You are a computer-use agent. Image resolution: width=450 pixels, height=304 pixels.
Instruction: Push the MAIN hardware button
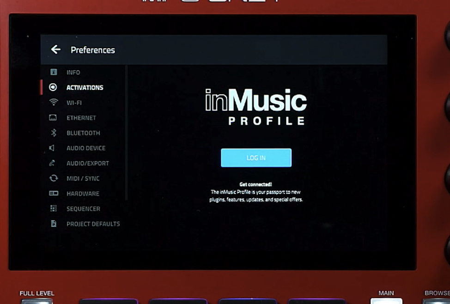[386, 301]
